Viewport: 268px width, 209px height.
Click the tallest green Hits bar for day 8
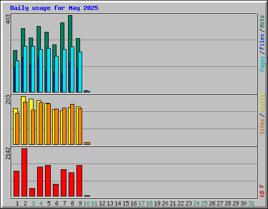tap(70, 31)
